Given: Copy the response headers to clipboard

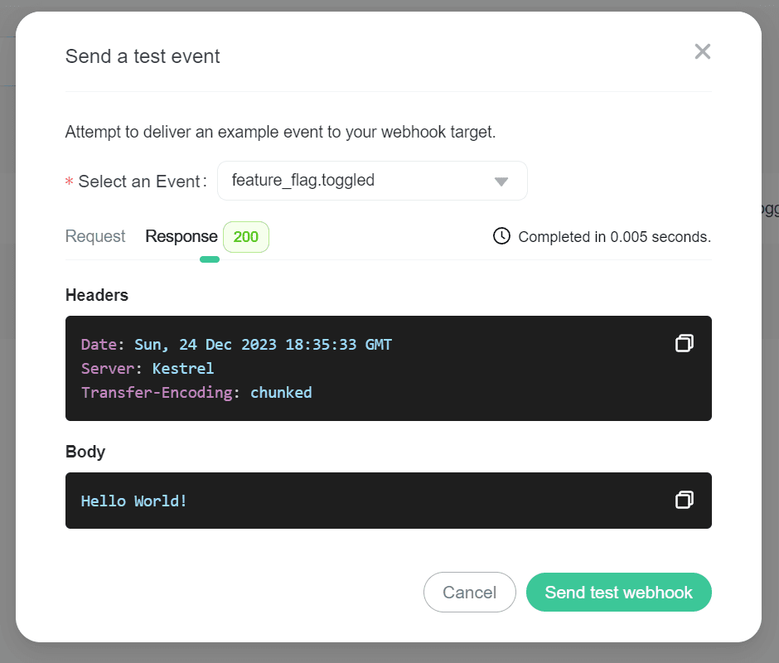Looking at the screenshot, I should pos(684,343).
